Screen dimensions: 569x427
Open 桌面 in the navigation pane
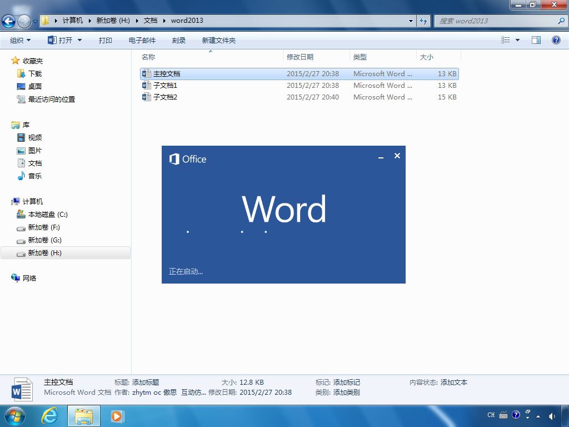(35, 86)
